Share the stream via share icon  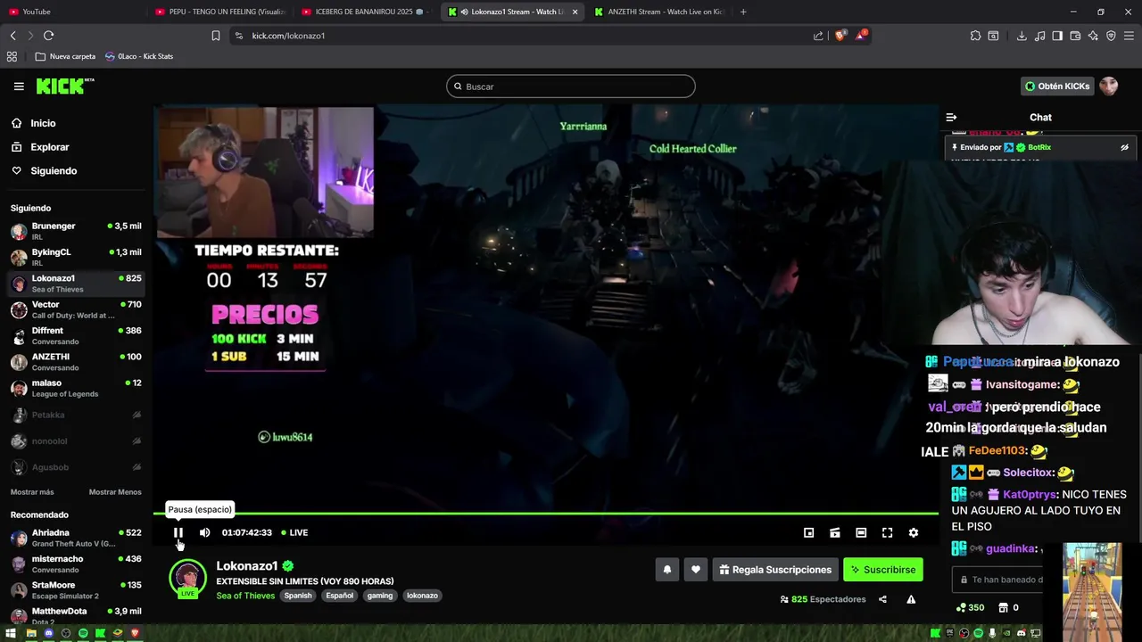[882, 599]
